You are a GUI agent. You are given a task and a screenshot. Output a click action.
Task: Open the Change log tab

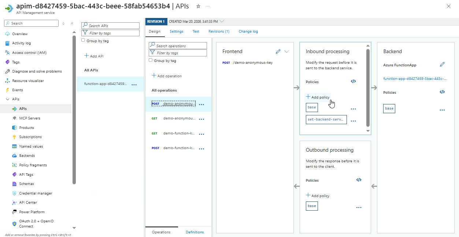click(x=248, y=32)
